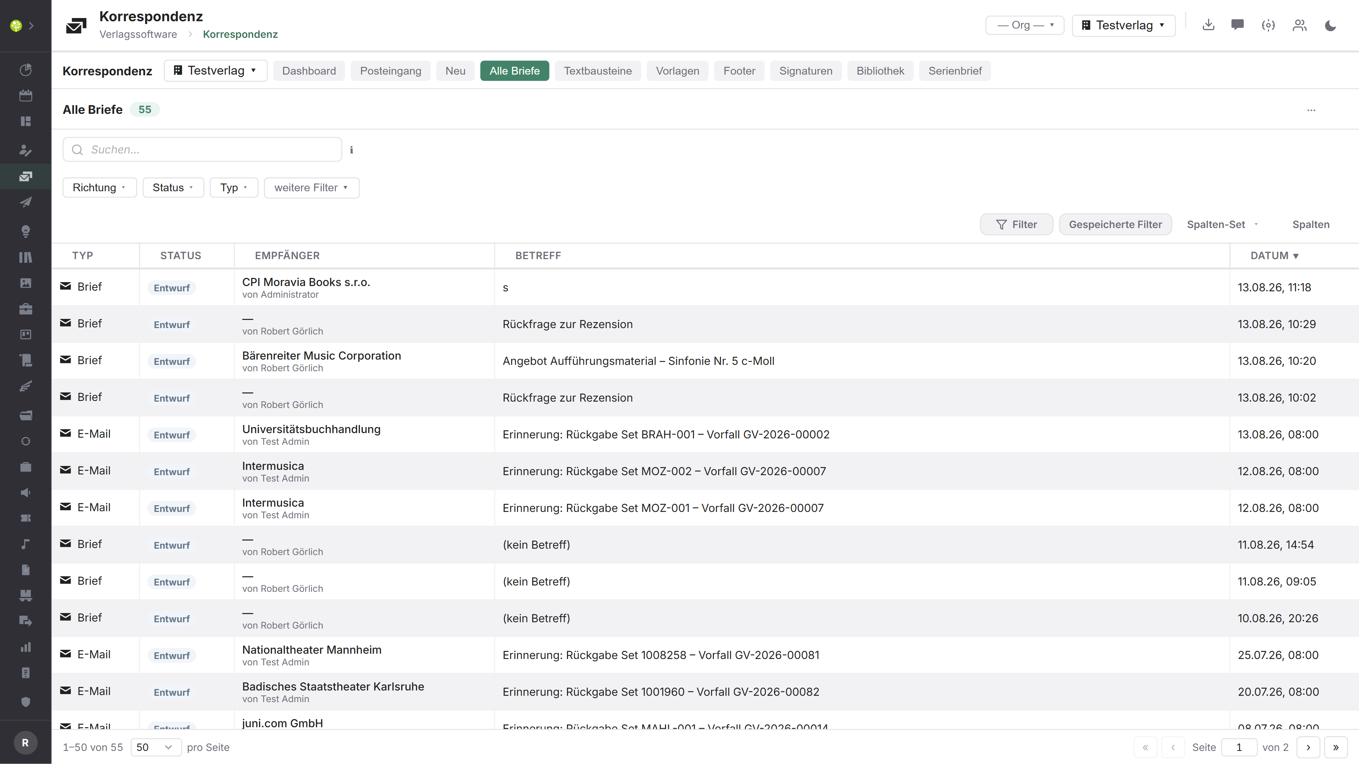Open the paper plane icon in sidebar
1359x764 pixels.
25,202
